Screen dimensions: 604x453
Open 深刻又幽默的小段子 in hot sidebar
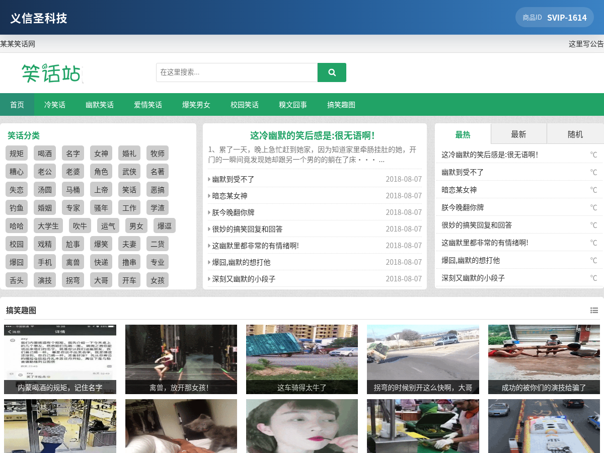click(x=473, y=278)
